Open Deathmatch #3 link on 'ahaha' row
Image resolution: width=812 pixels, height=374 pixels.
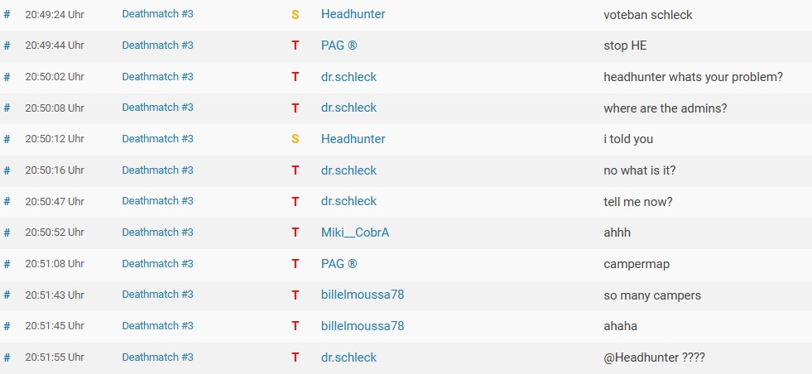(x=157, y=325)
